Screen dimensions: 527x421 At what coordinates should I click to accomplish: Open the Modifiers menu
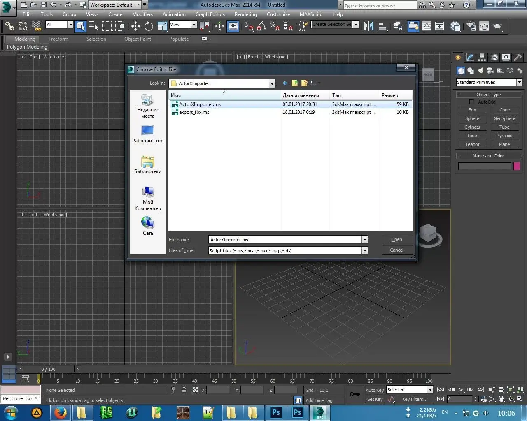point(142,14)
